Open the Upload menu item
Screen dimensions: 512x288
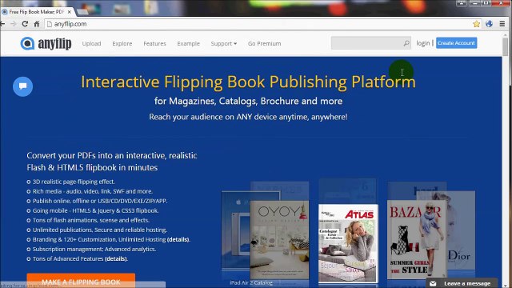(91, 43)
